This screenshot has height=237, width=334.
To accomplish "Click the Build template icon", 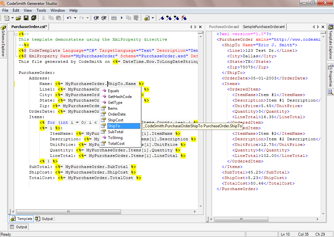I will coord(114,18).
